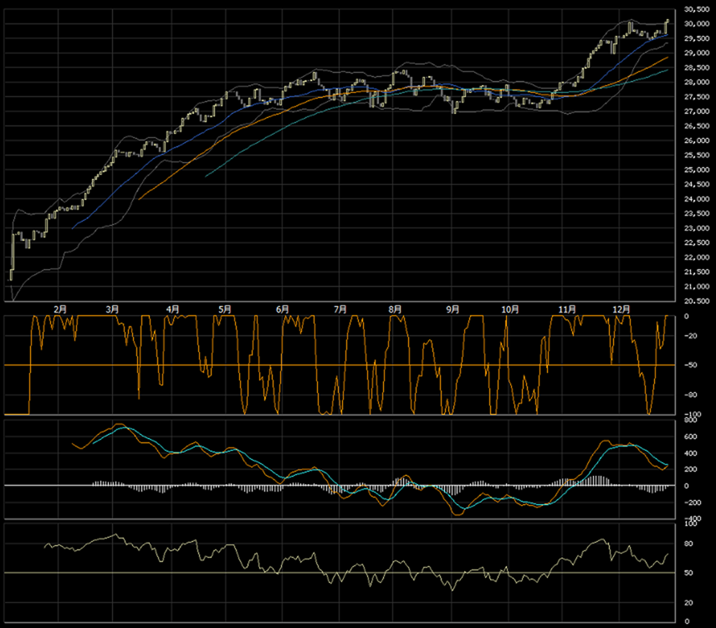716x628 pixels.
Task: Select the 27,500 price axis label
Action: click(697, 97)
